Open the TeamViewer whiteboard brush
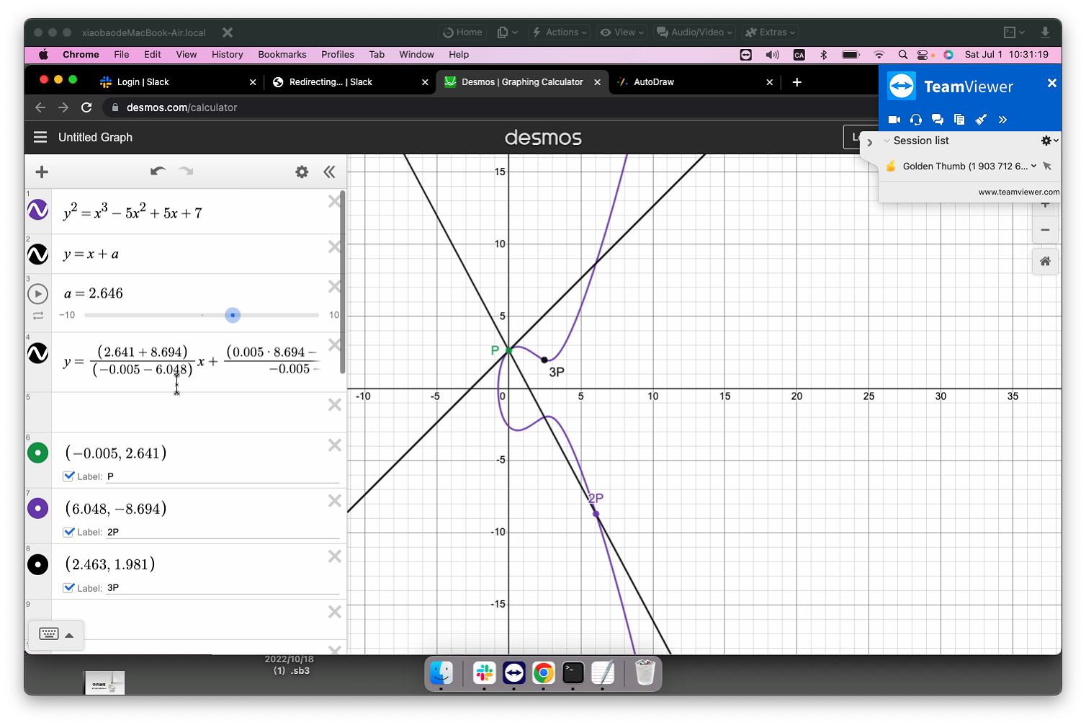 click(981, 120)
